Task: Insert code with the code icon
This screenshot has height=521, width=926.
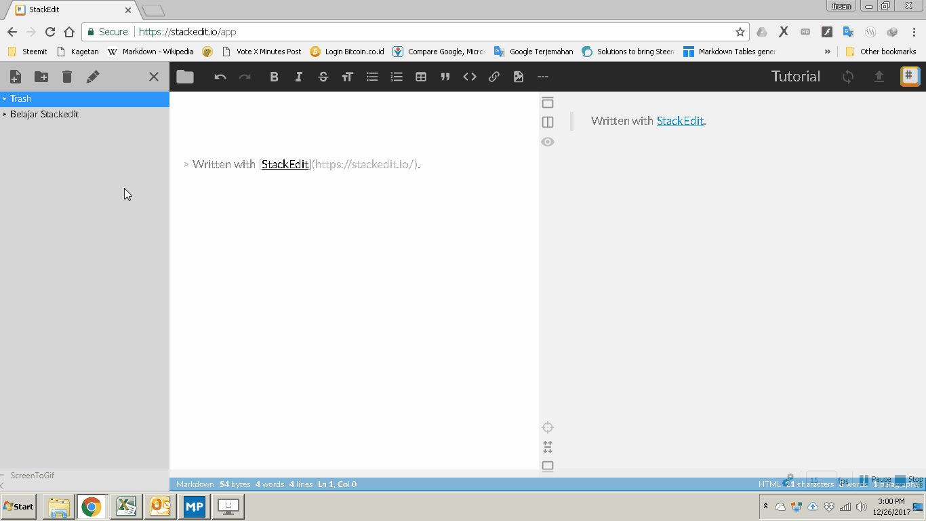Action: [470, 77]
